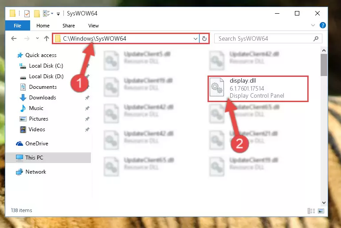Click the New folder quick access icon
Image resolution: width=341 pixels, height=228 pixels.
click(37, 14)
